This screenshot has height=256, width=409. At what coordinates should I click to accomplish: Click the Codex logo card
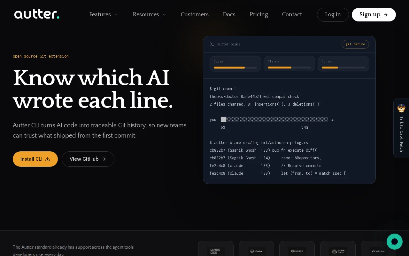(256, 249)
